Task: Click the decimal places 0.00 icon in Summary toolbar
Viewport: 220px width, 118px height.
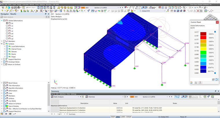Action: coord(212,97)
